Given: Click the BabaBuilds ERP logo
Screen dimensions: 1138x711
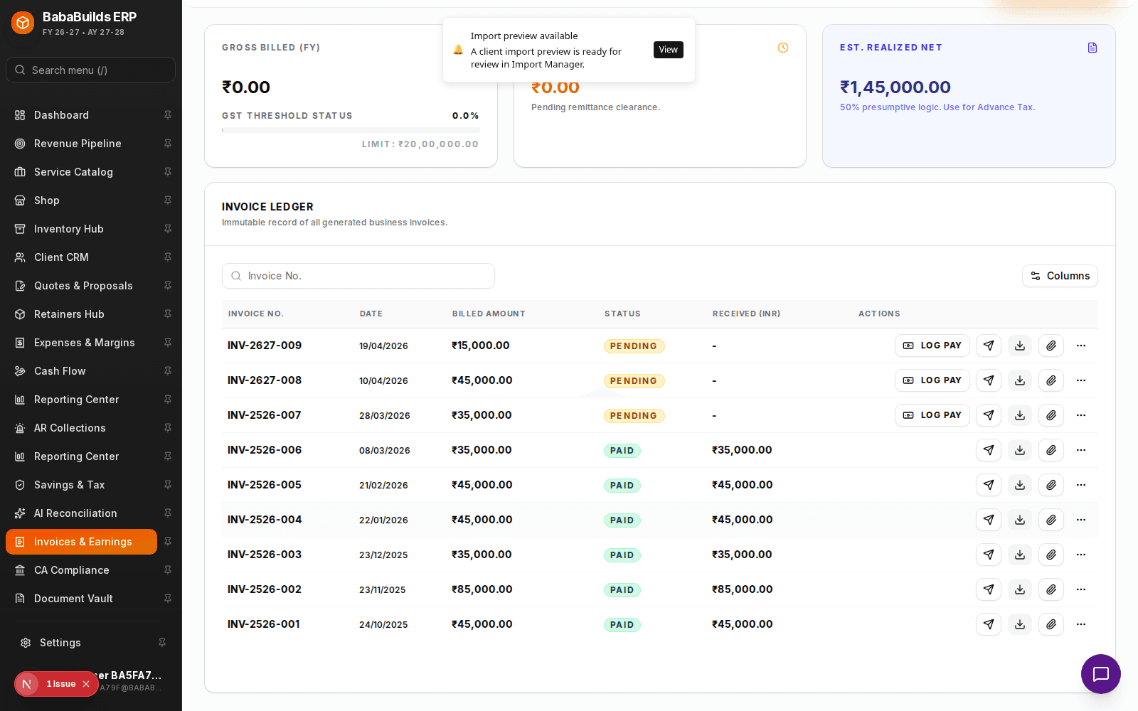Looking at the screenshot, I should pos(23,23).
